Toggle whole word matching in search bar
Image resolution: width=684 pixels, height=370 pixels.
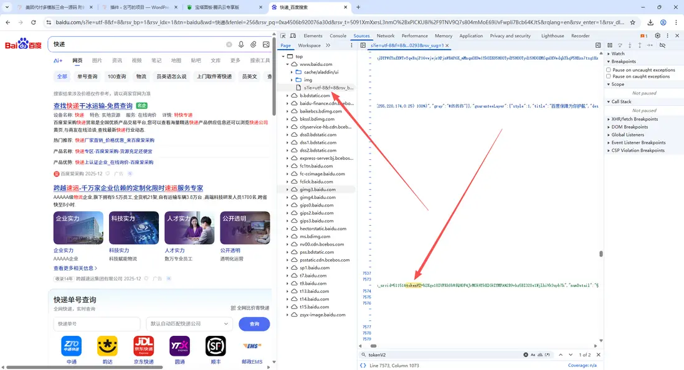540,354
